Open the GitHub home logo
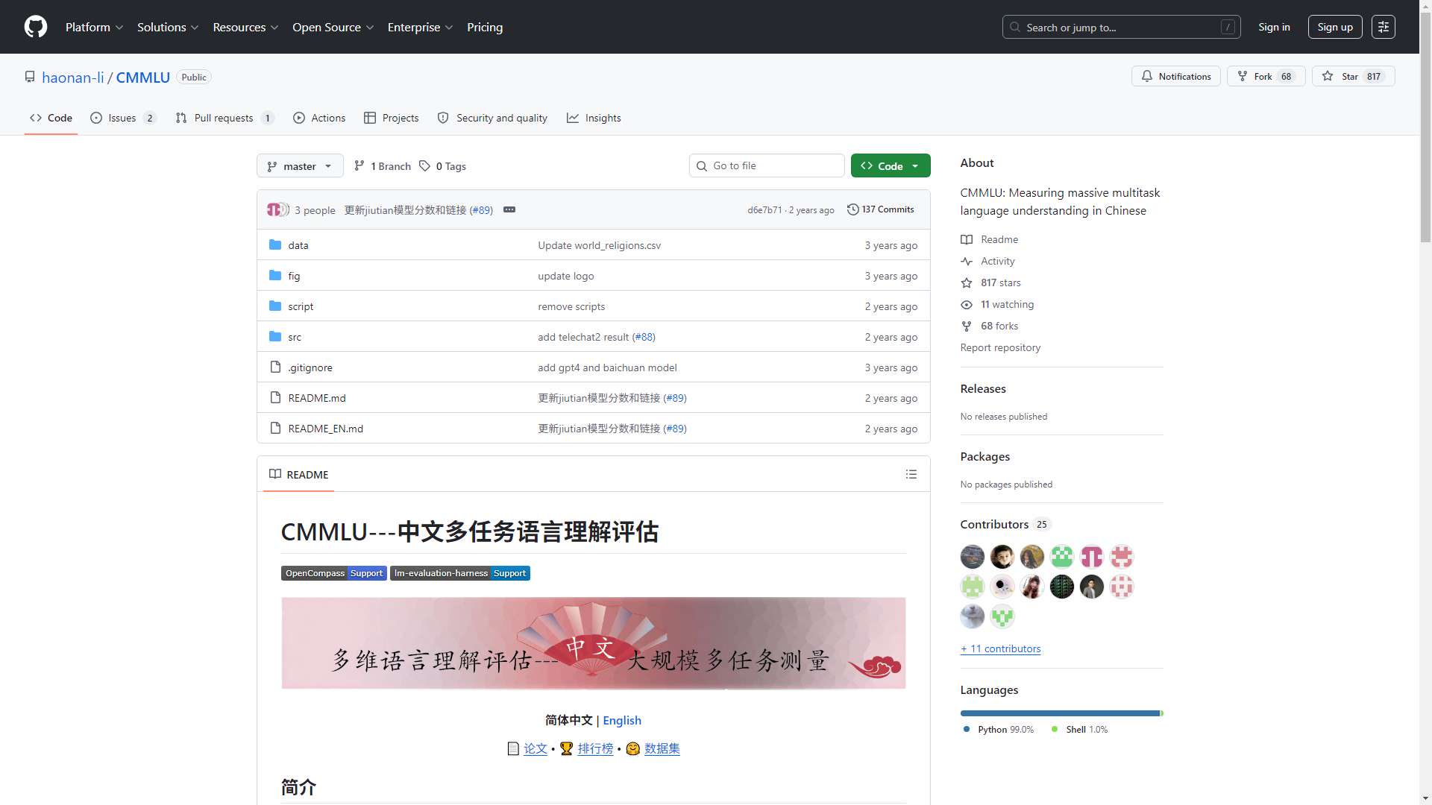Viewport: 1432px width, 805px height. (36, 27)
